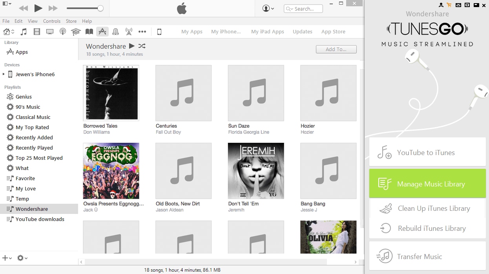Click the TunesGo dropdown menu box icon
This screenshot has height=274, width=489.
point(467,5)
